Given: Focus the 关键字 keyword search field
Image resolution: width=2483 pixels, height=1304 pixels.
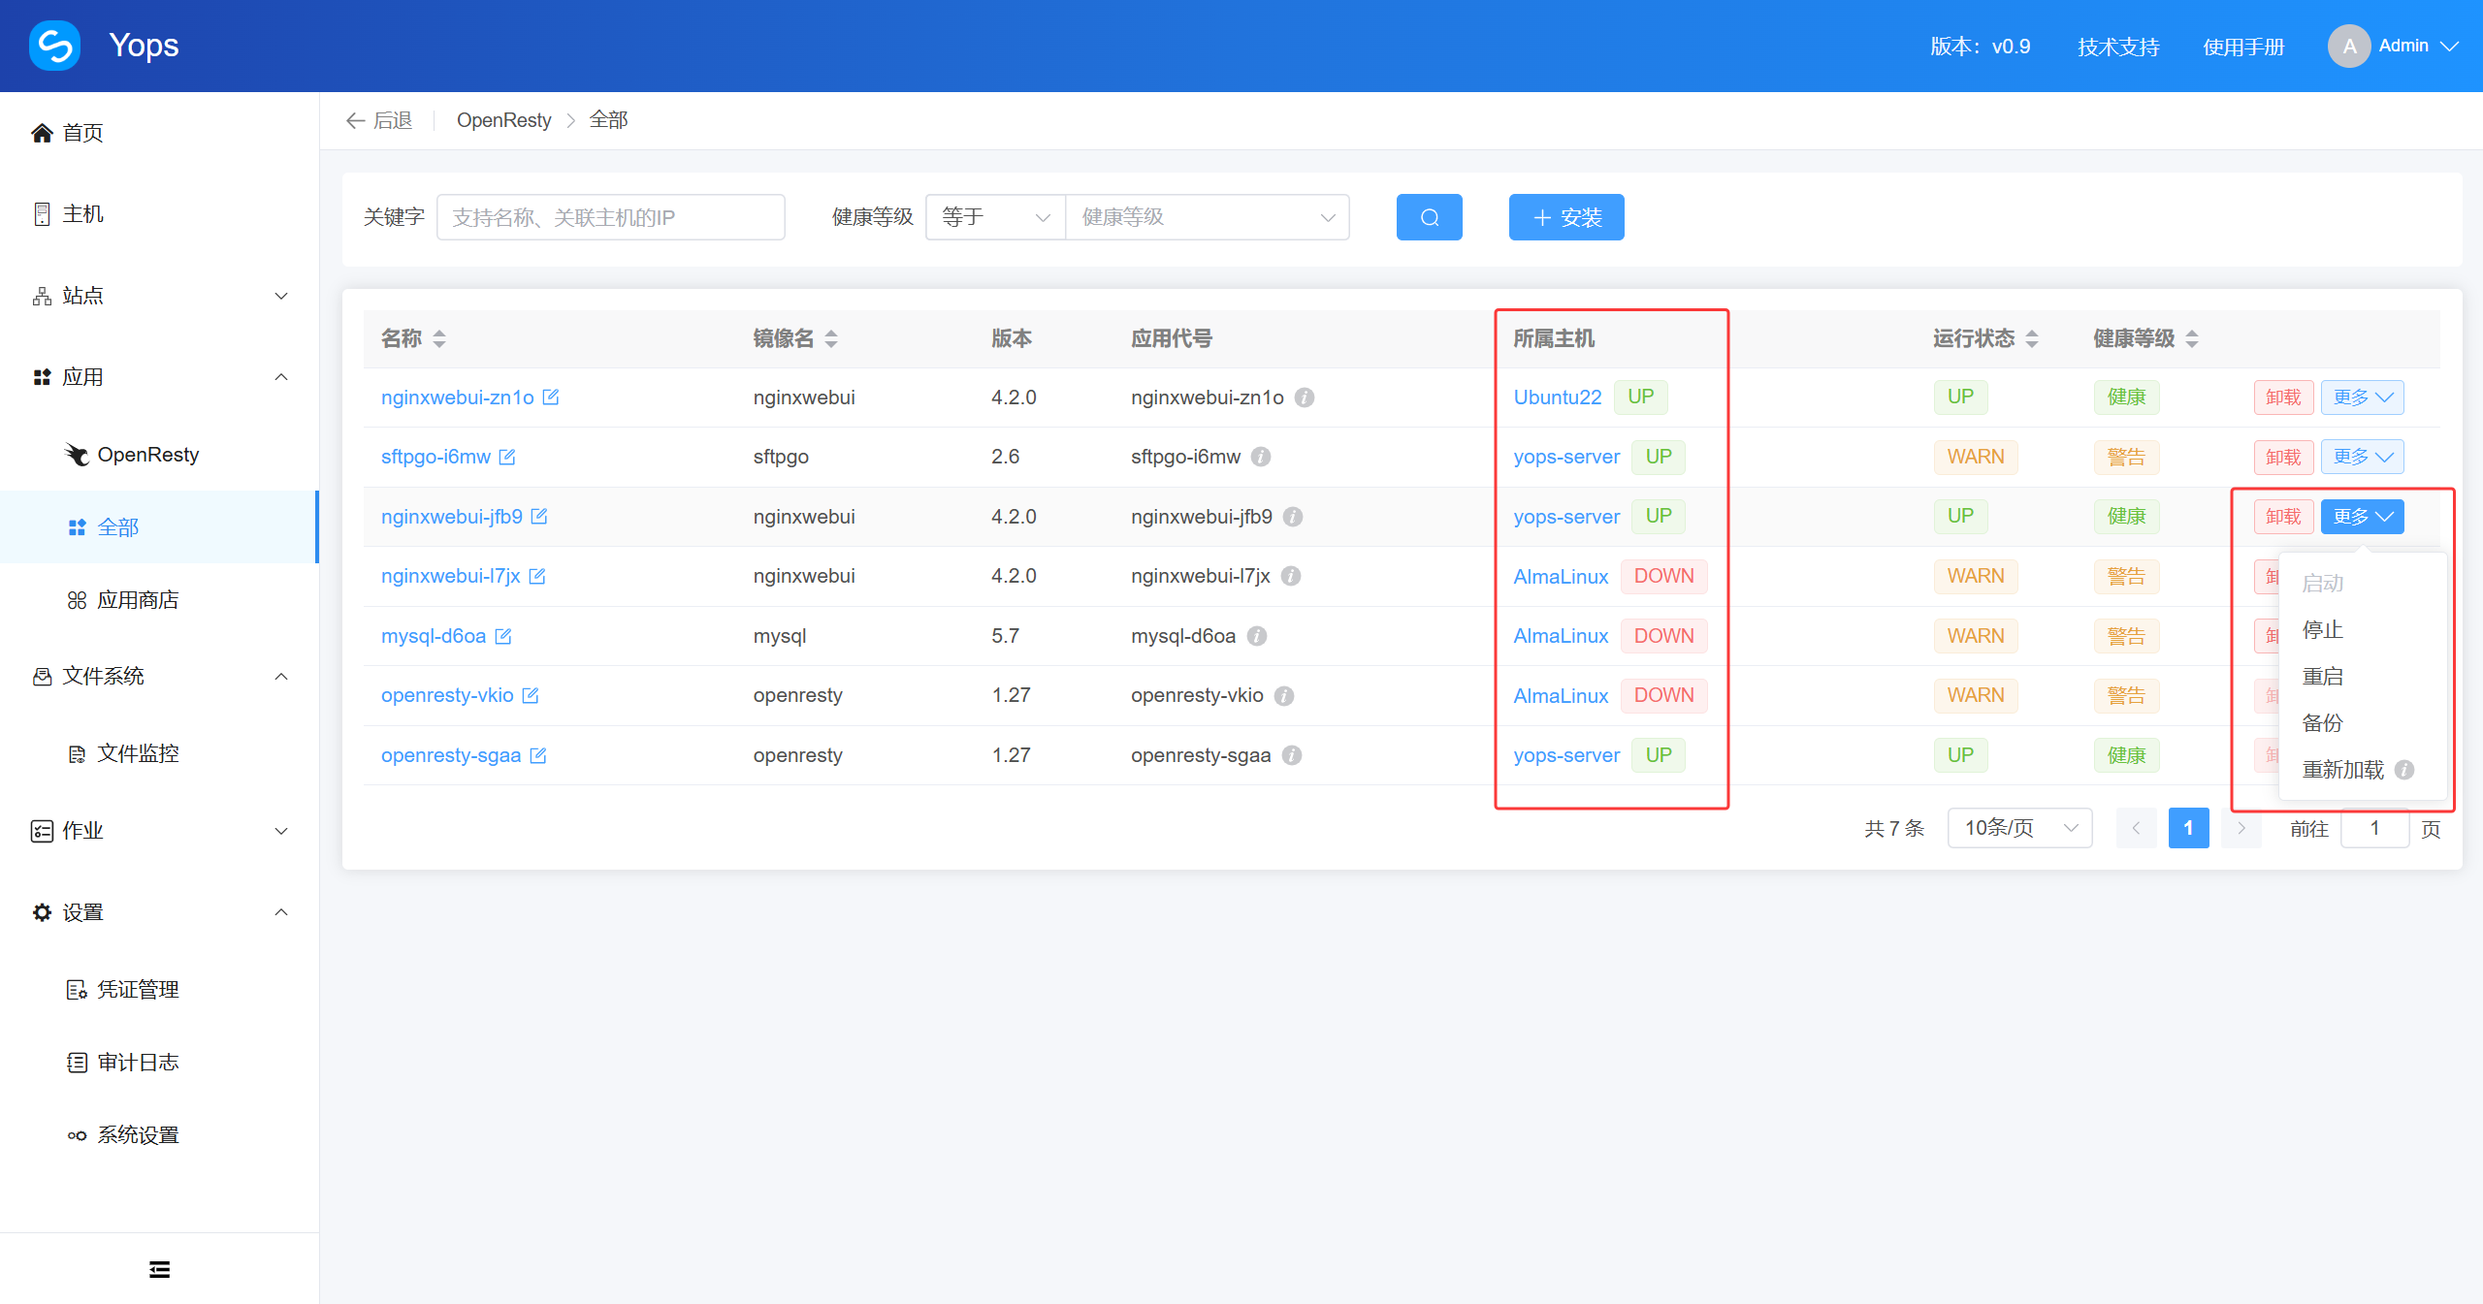Looking at the screenshot, I should point(611,217).
